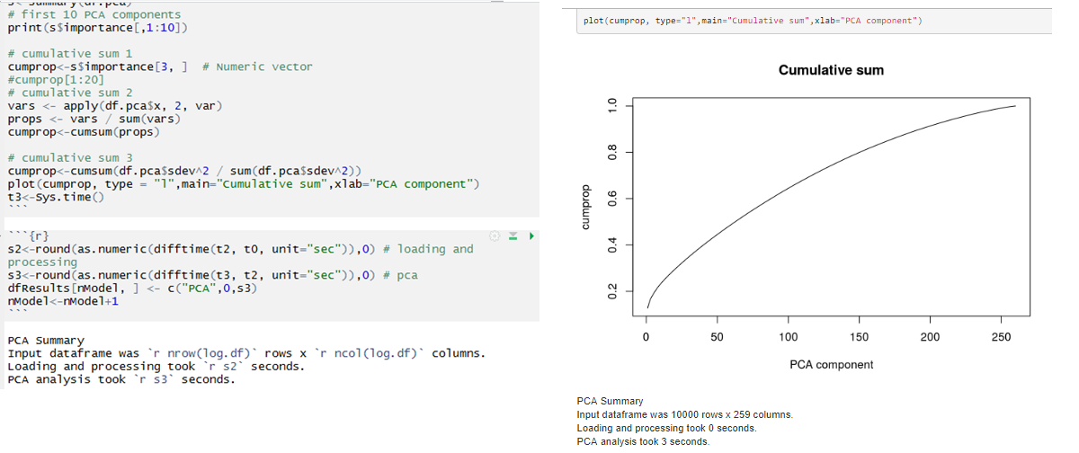Click the x-axis tick label '100'
This screenshot has height=453, width=1079.
tap(789, 337)
